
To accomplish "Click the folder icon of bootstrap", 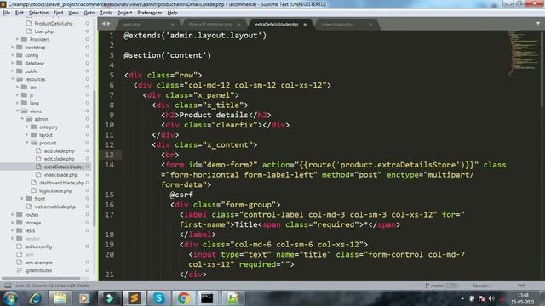I will pyautogui.click(x=20, y=48).
